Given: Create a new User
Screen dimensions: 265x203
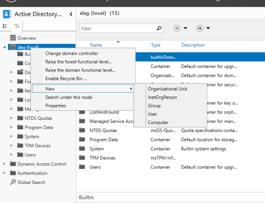Looking at the screenshot, I should click(x=153, y=114).
